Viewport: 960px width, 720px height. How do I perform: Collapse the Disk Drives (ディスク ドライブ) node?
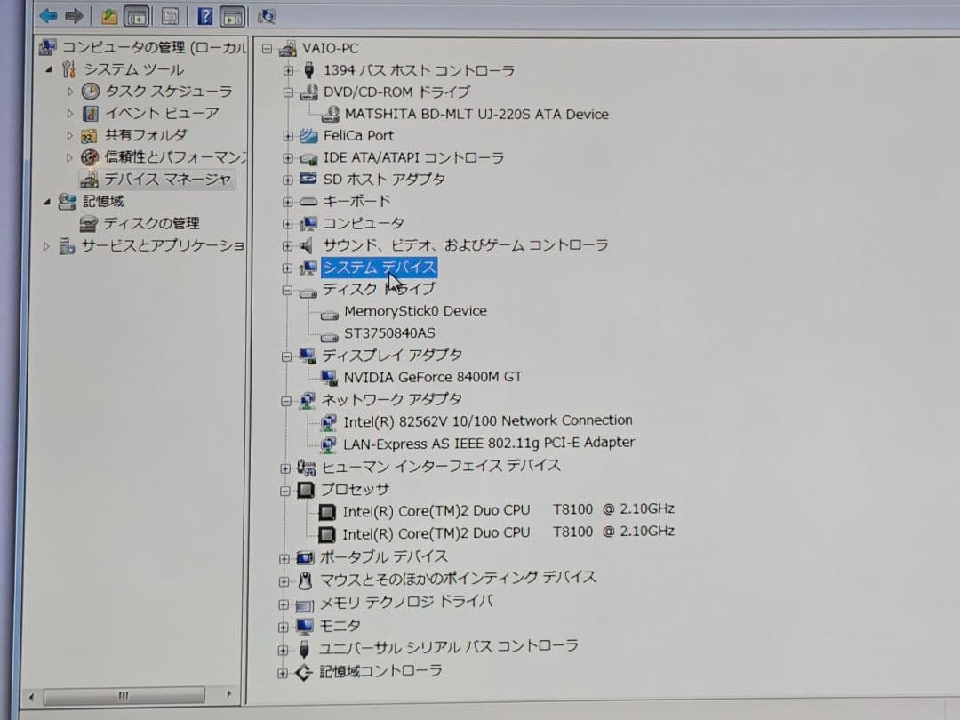pyautogui.click(x=286, y=290)
